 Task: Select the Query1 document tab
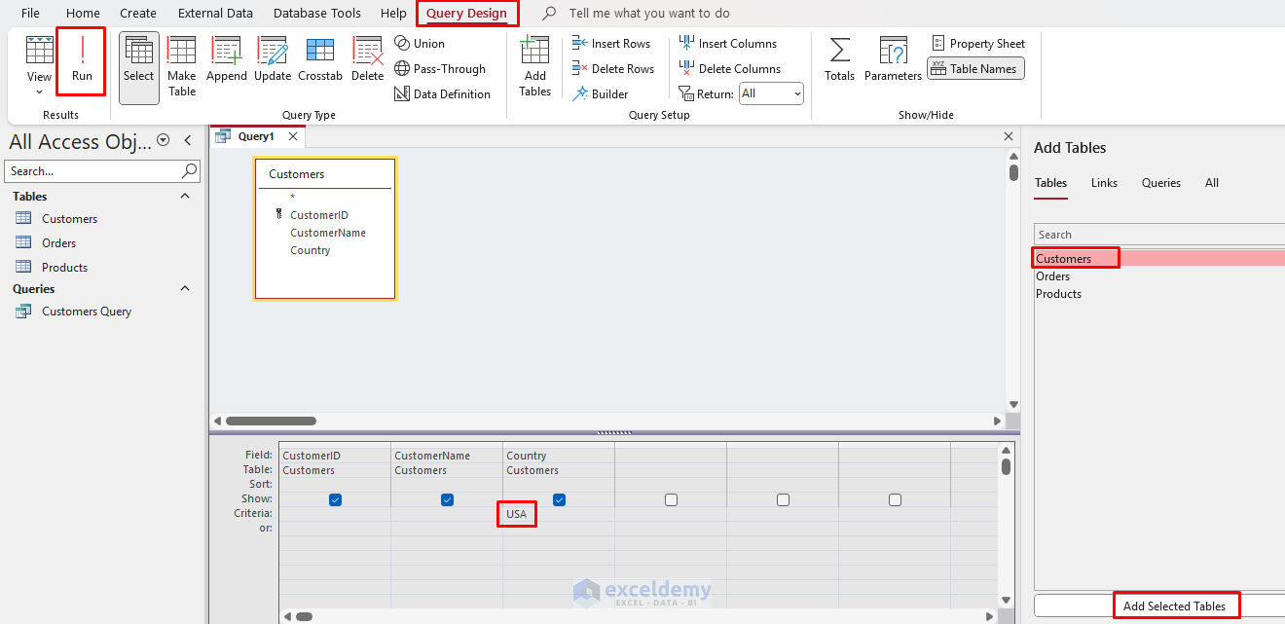coord(256,136)
